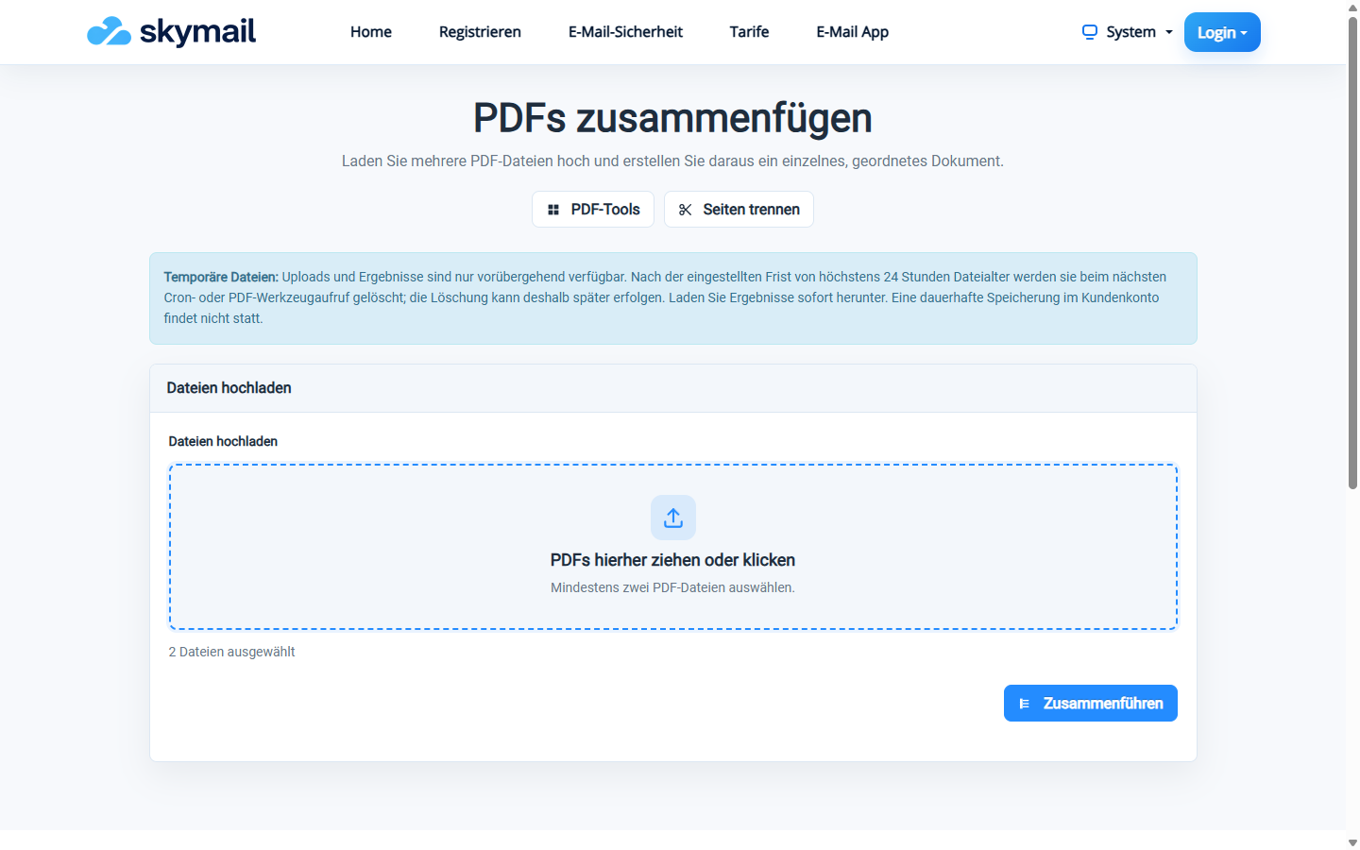This screenshot has height=850, width=1360.
Task: Go to the Home menu item
Action: 371,32
